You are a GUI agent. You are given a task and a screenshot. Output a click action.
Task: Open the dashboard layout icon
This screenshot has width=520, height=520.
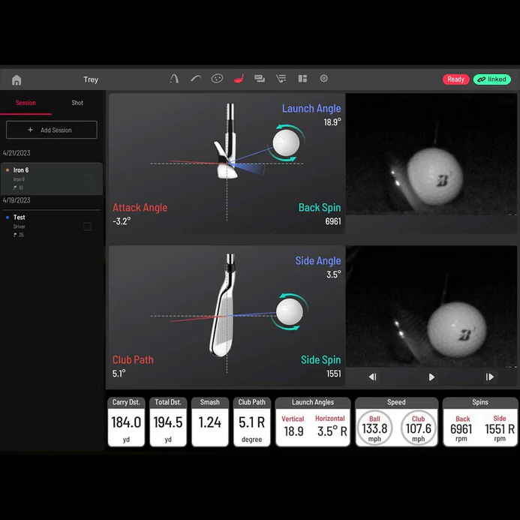point(302,79)
